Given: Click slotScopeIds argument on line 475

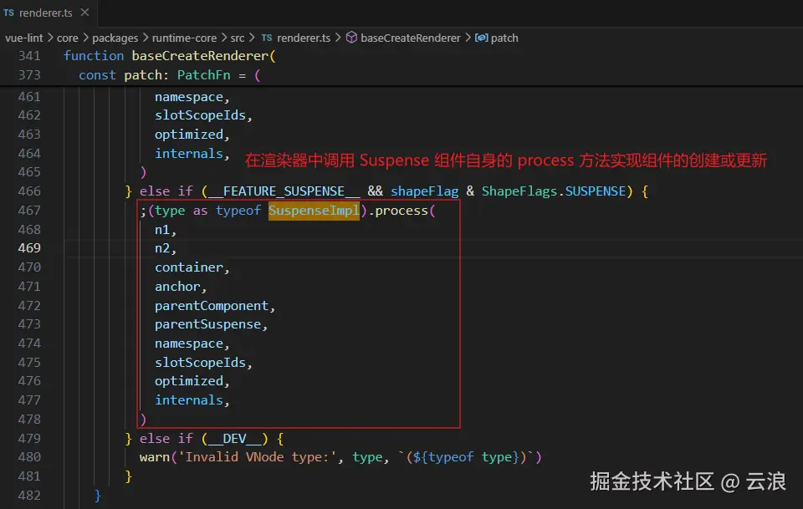Looking at the screenshot, I should pos(200,363).
